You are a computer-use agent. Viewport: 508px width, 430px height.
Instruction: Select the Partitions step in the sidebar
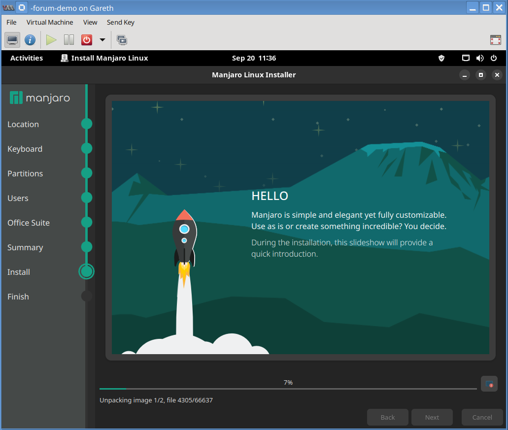tap(25, 173)
